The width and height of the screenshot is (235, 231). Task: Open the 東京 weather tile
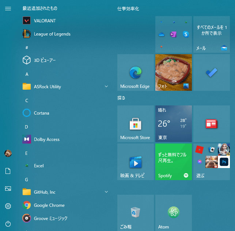(x=174, y=124)
